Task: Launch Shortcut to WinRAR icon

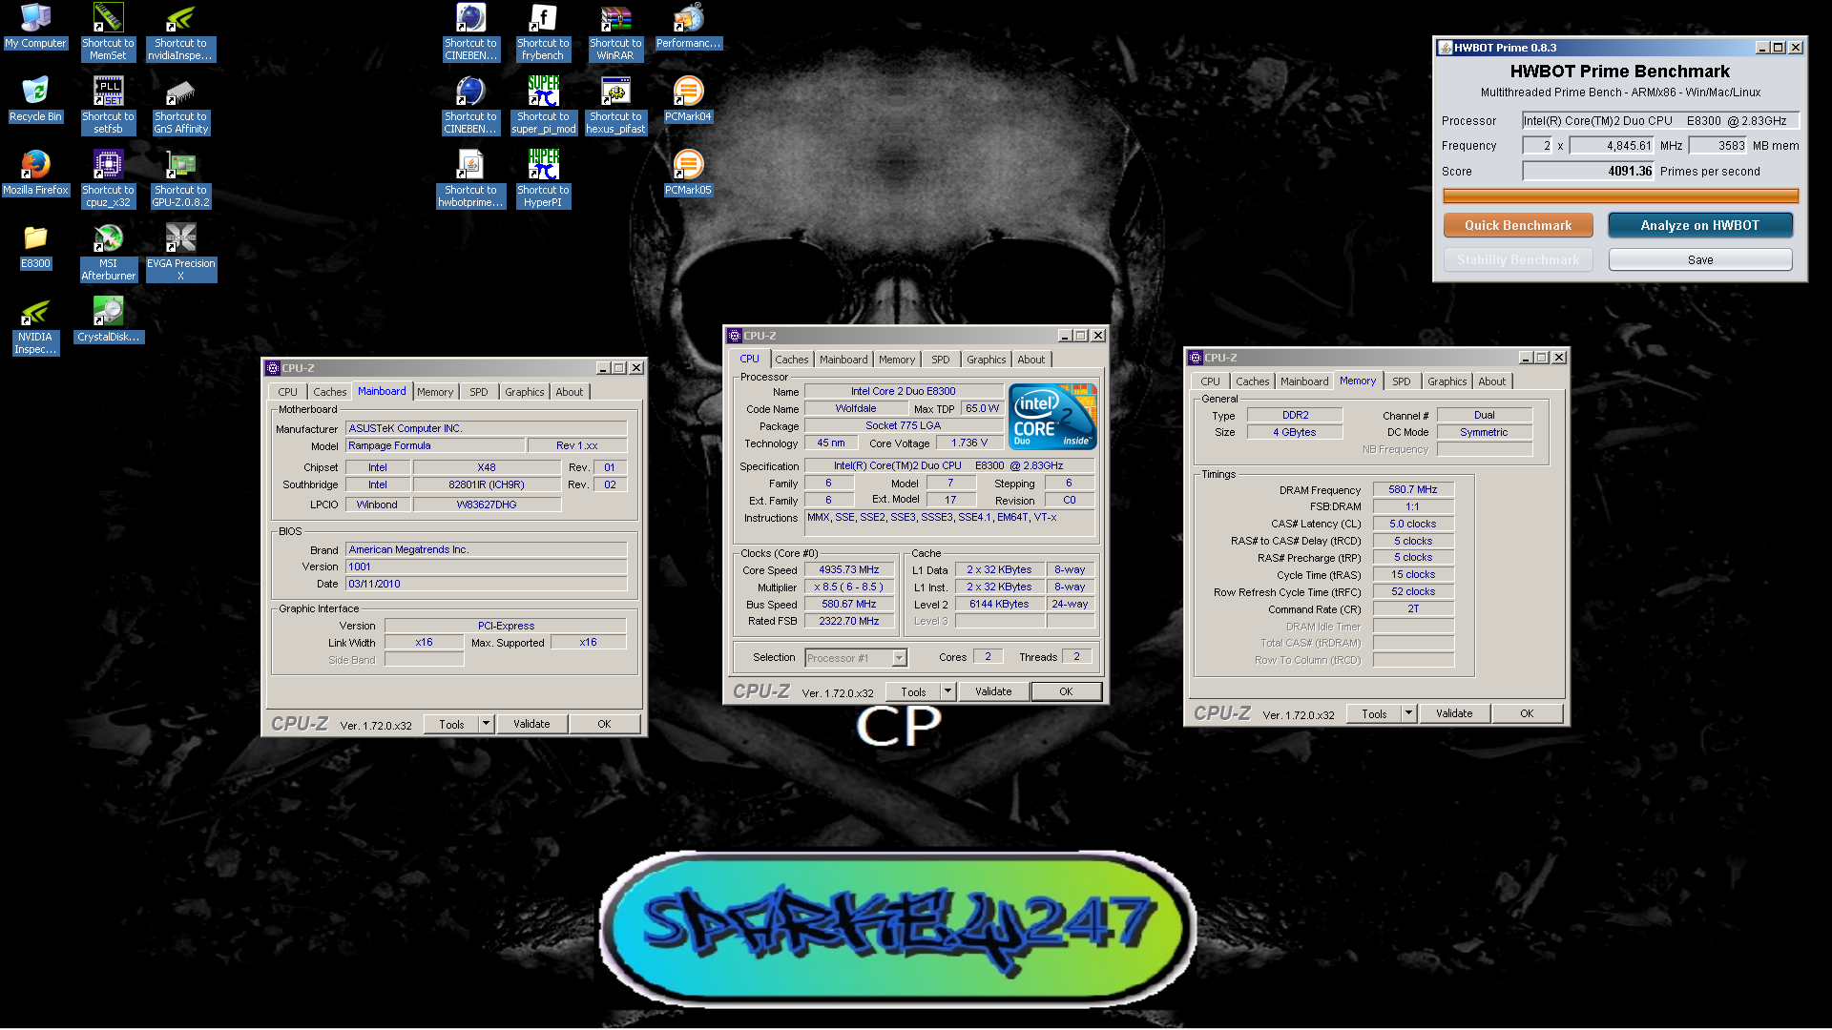Action: 615,32
